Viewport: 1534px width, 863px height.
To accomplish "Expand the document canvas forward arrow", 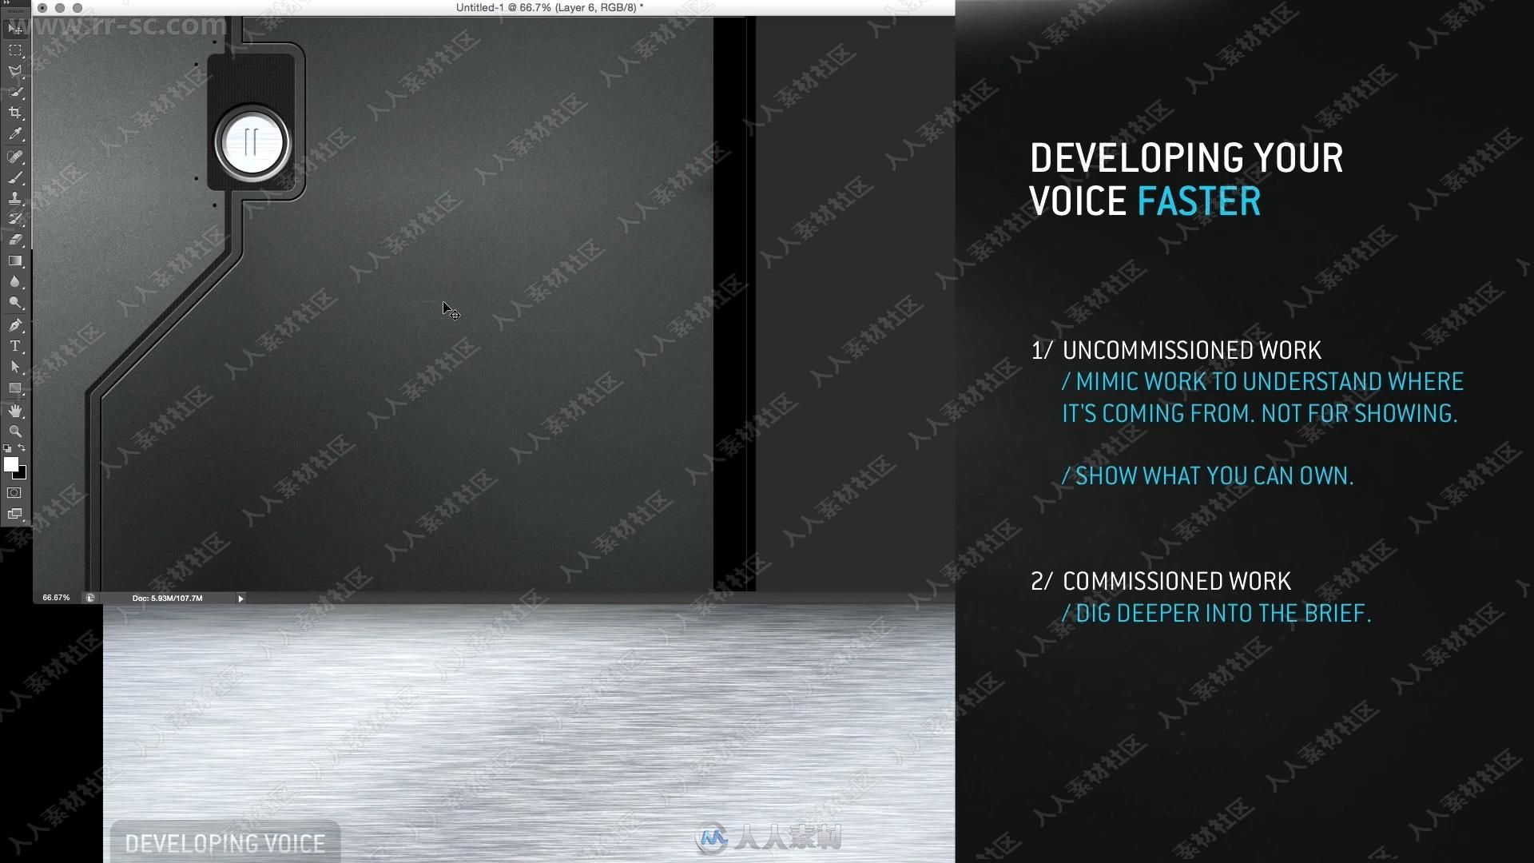I will click(240, 599).
